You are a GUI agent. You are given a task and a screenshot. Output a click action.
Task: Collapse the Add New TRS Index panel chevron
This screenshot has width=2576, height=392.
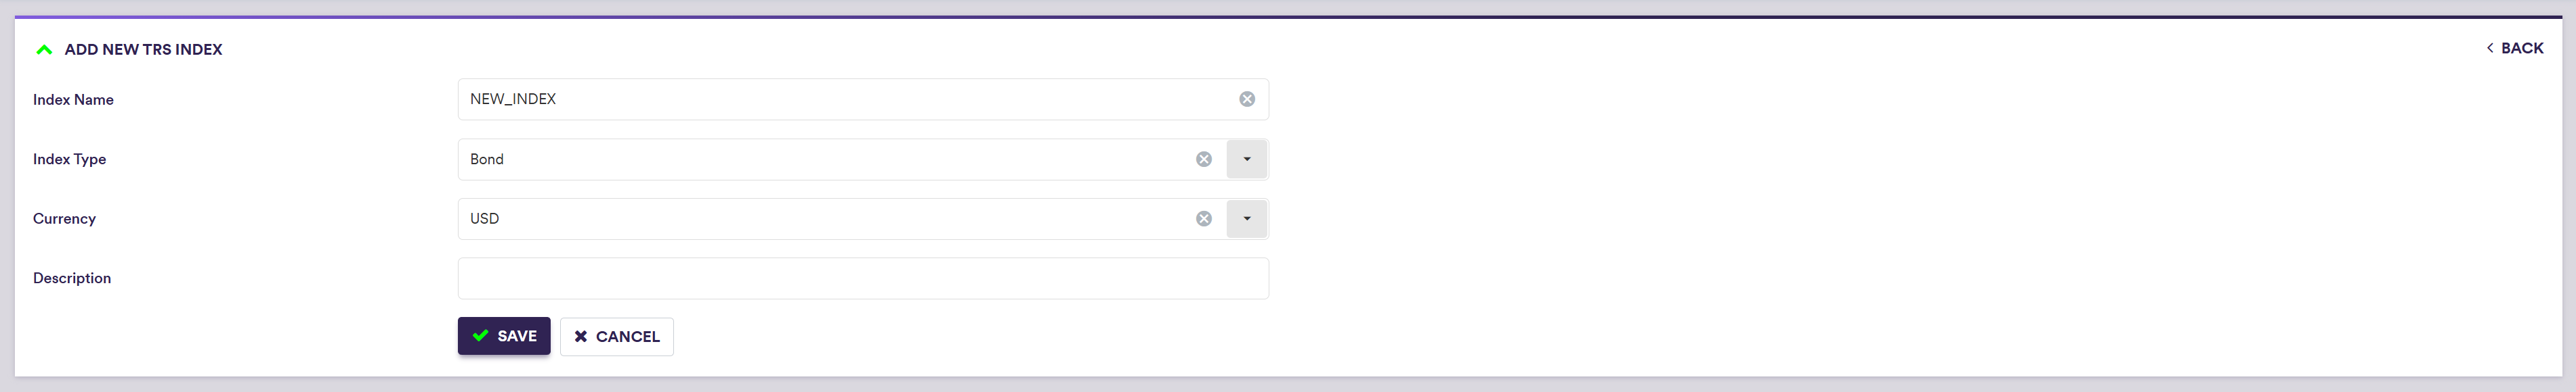tap(44, 50)
